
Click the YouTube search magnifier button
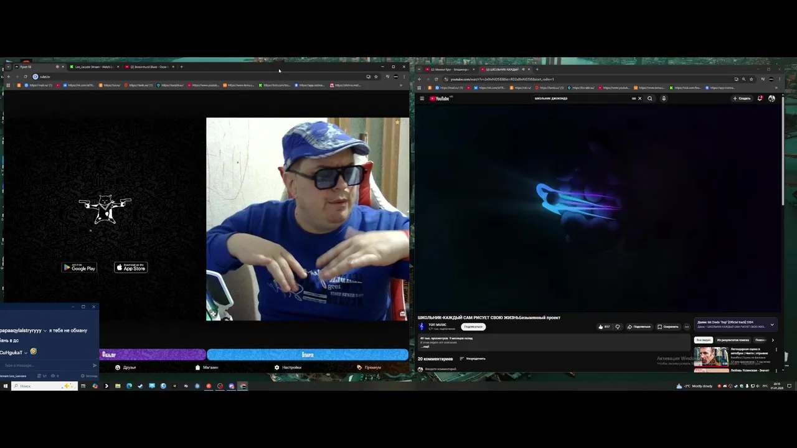pos(650,98)
